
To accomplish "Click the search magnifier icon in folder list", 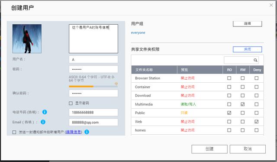I will pos(255,60).
